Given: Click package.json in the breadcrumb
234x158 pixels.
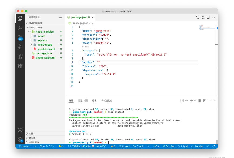Looking at the screenshot, I should tap(80, 23).
